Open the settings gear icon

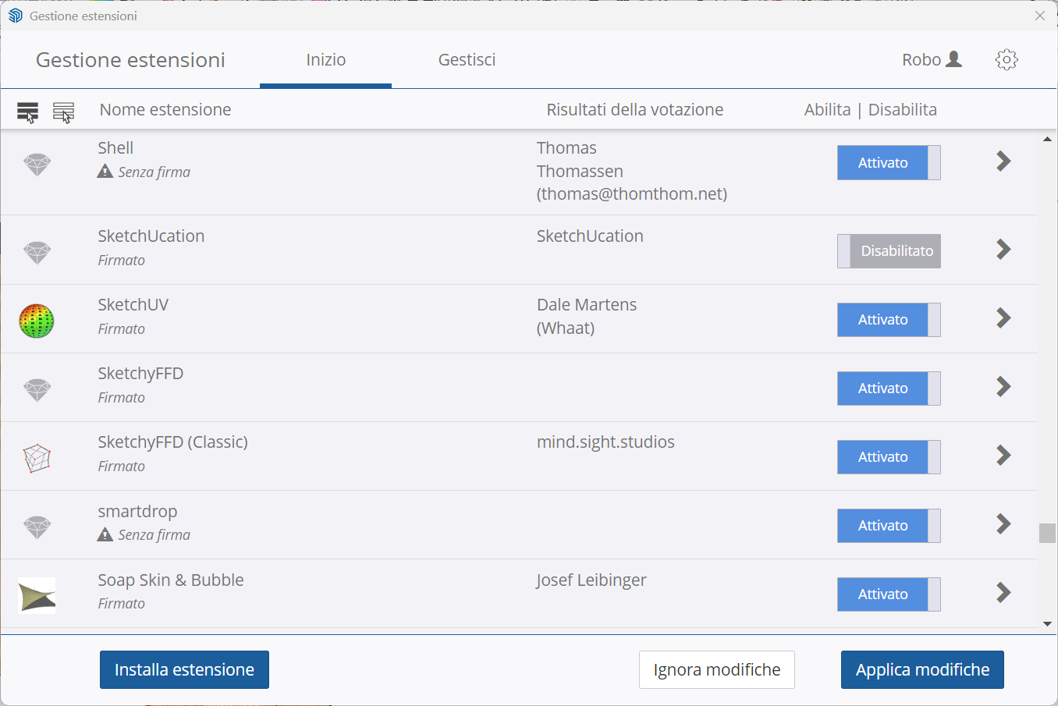(x=1007, y=60)
